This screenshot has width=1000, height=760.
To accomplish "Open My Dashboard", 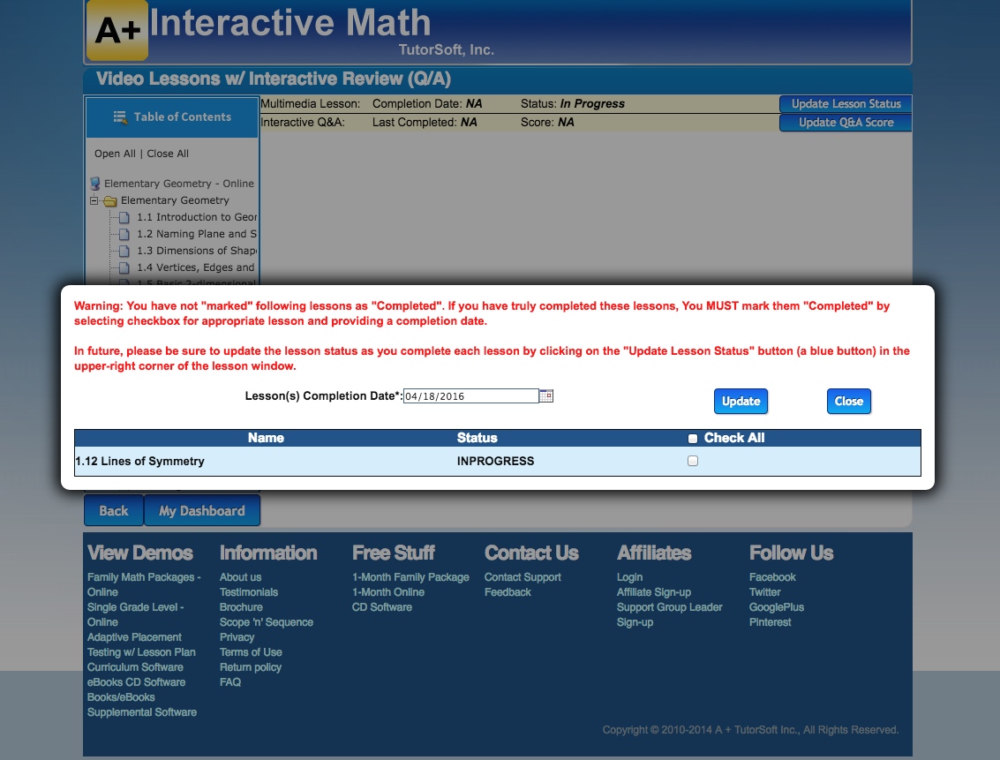I will tap(202, 510).
